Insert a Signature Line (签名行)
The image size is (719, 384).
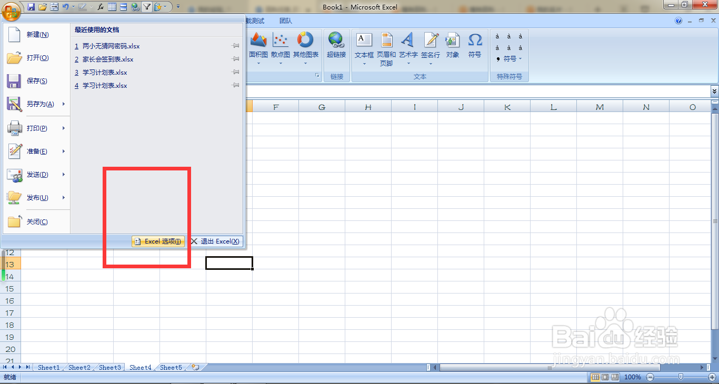(x=431, y=49)
